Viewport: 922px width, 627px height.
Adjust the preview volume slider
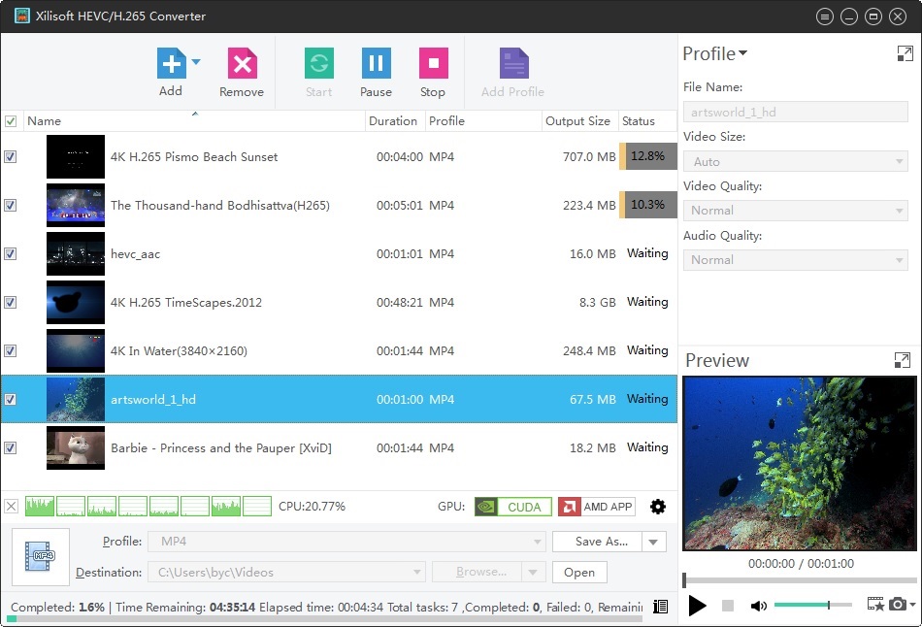828,605
